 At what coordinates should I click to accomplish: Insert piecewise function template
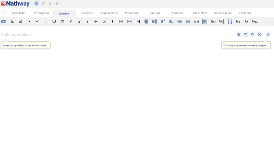(222, 21)
